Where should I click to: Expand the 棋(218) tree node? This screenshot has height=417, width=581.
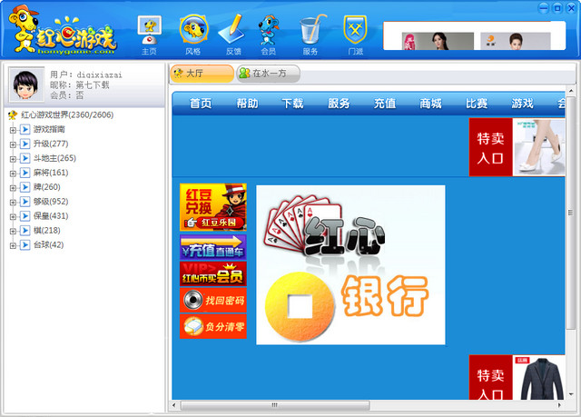[13, 232]
